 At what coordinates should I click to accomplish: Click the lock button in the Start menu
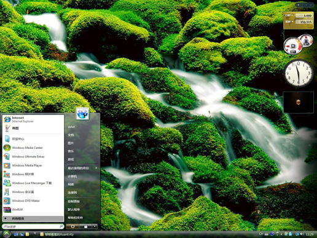[85, 226]
